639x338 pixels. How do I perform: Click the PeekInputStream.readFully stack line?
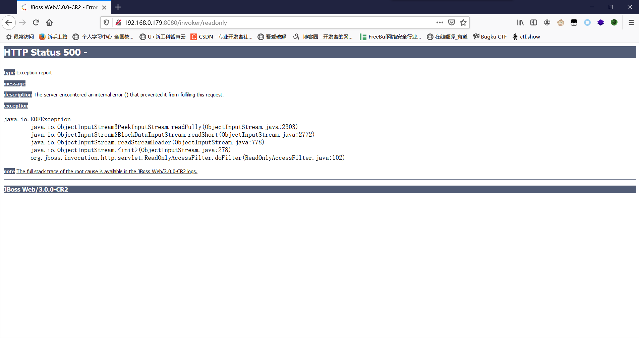164,127
